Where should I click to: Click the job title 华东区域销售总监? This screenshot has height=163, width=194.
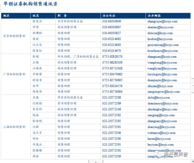point(70,97)
